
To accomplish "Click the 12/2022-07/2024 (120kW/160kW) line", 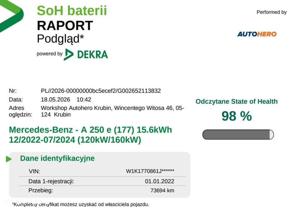I will 75,140.
